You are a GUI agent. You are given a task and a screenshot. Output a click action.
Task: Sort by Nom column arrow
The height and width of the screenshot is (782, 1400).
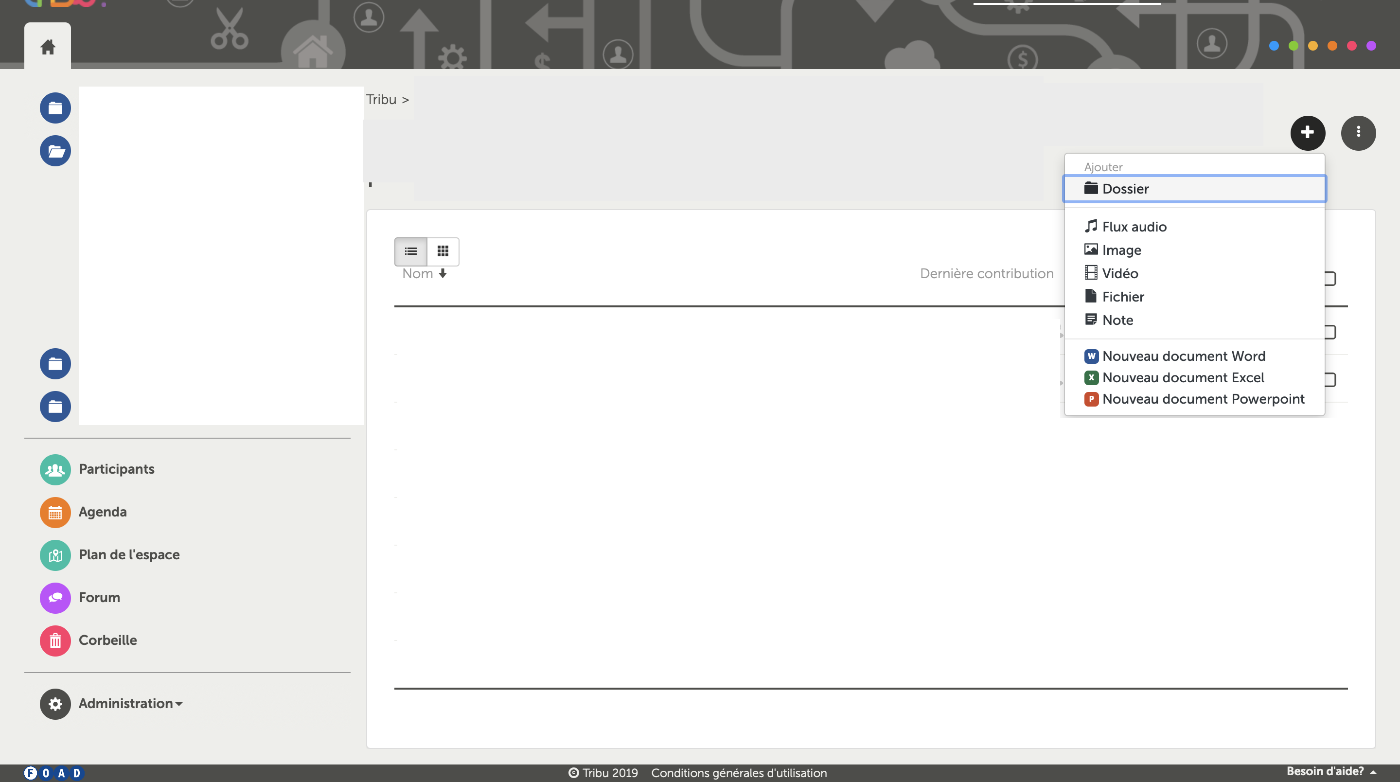443,273
